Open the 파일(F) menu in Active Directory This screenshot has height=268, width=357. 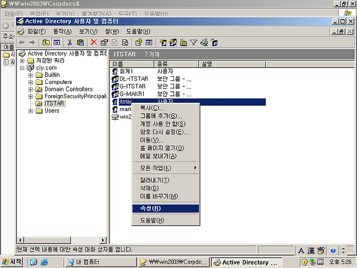[x=37, y=31]
